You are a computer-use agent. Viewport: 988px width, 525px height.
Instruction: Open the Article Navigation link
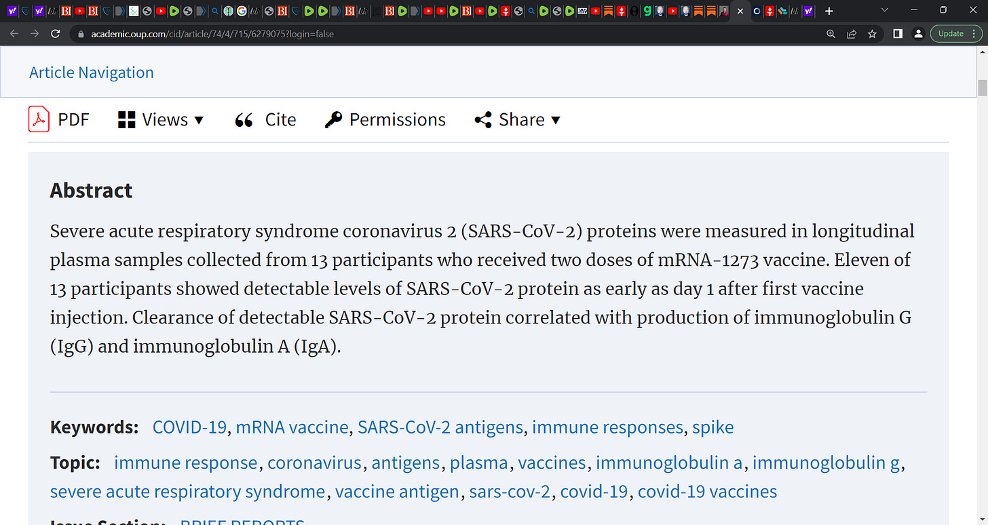pos(92,73)
